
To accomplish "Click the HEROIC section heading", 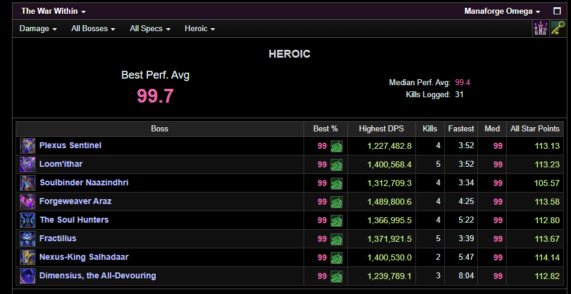I will tap(290, 54).
